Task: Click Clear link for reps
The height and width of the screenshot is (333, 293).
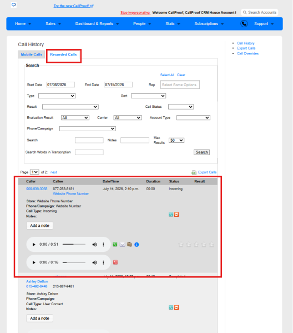Action: coord(181,75)
